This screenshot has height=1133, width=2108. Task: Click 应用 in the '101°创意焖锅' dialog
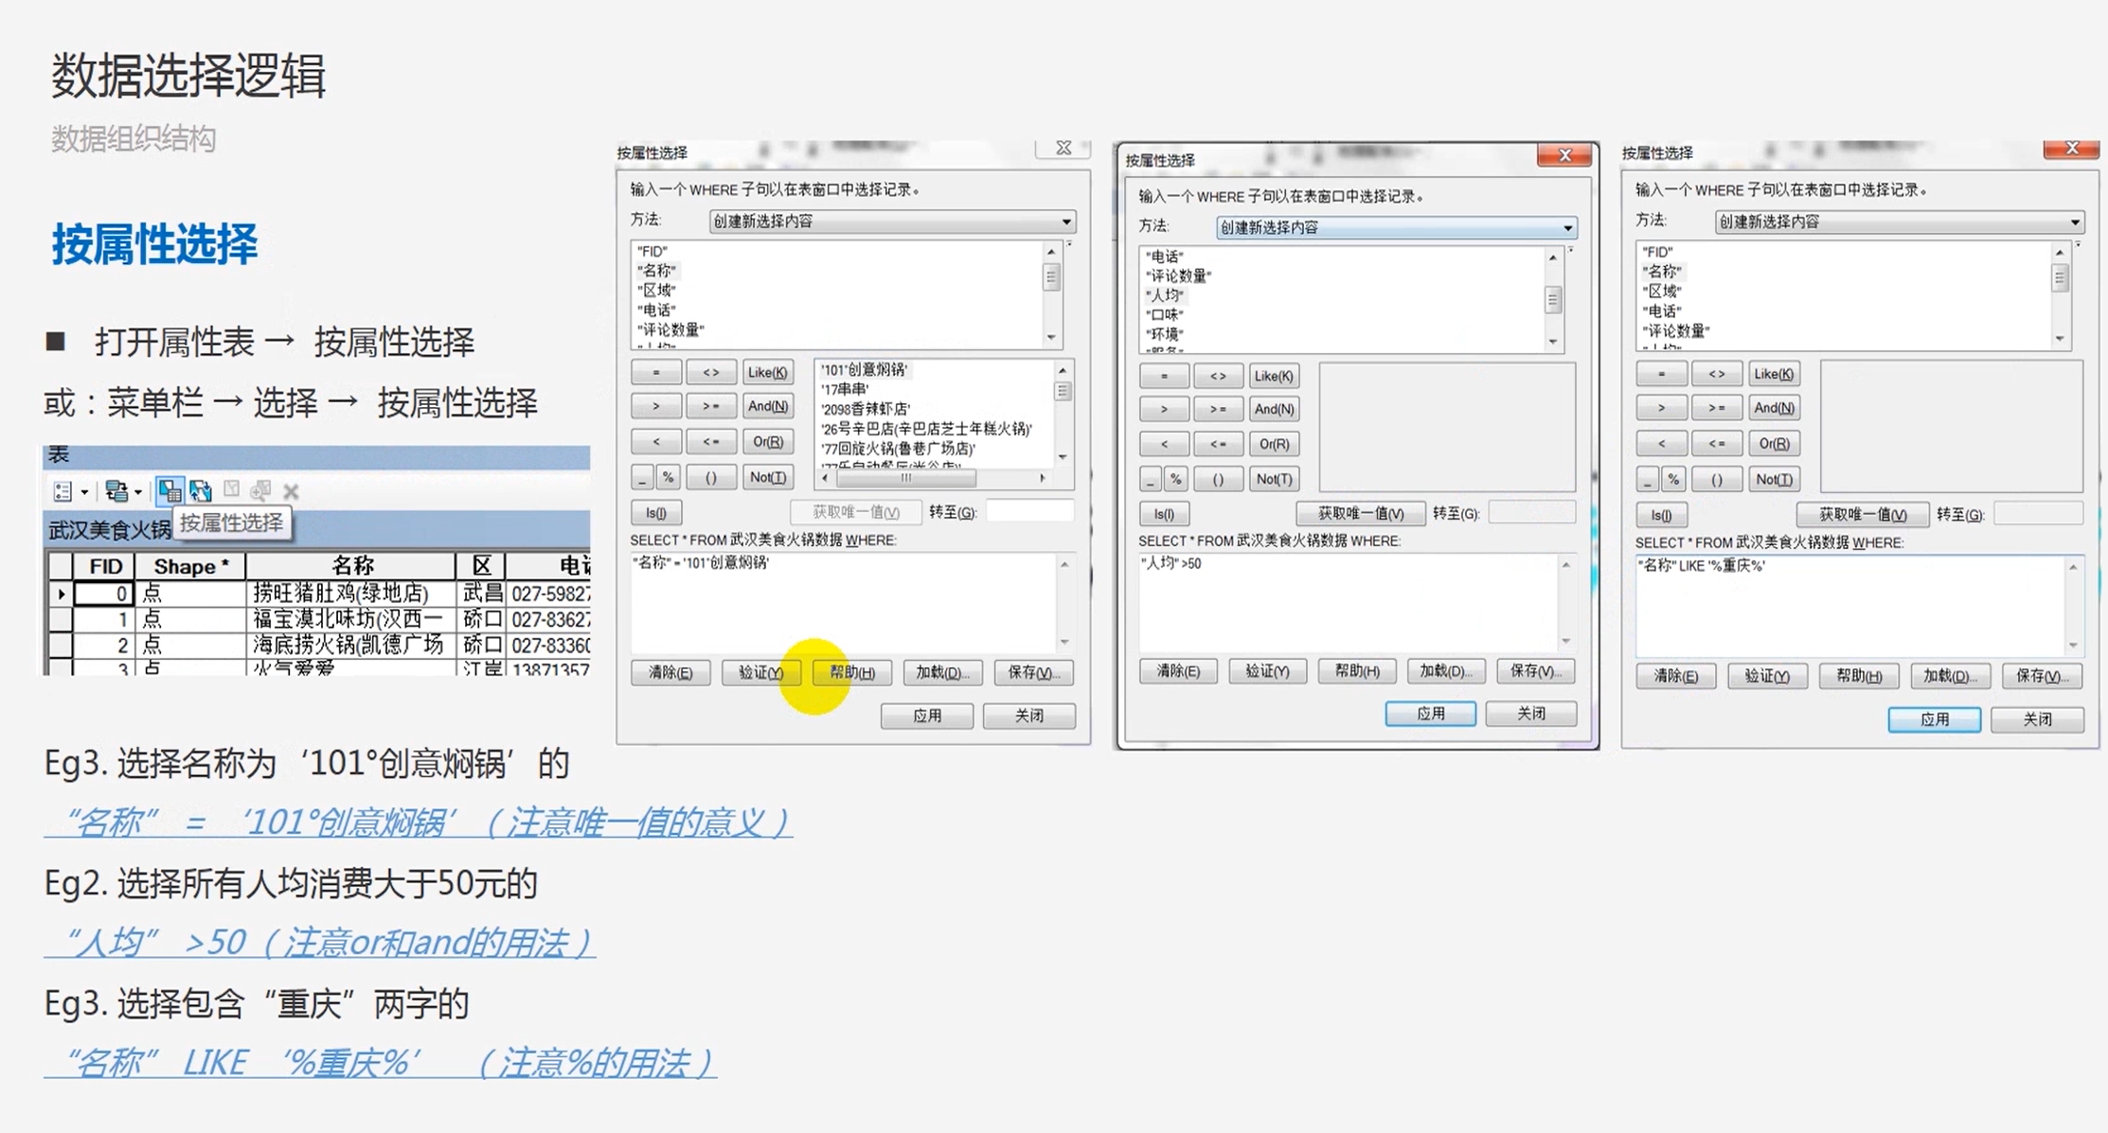(x=927, y=717)
